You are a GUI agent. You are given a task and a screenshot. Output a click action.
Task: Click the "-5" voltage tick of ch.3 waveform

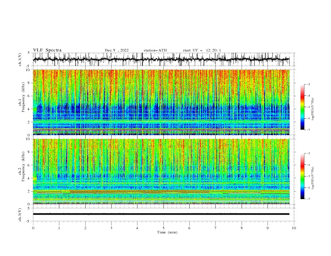(28, 221)
